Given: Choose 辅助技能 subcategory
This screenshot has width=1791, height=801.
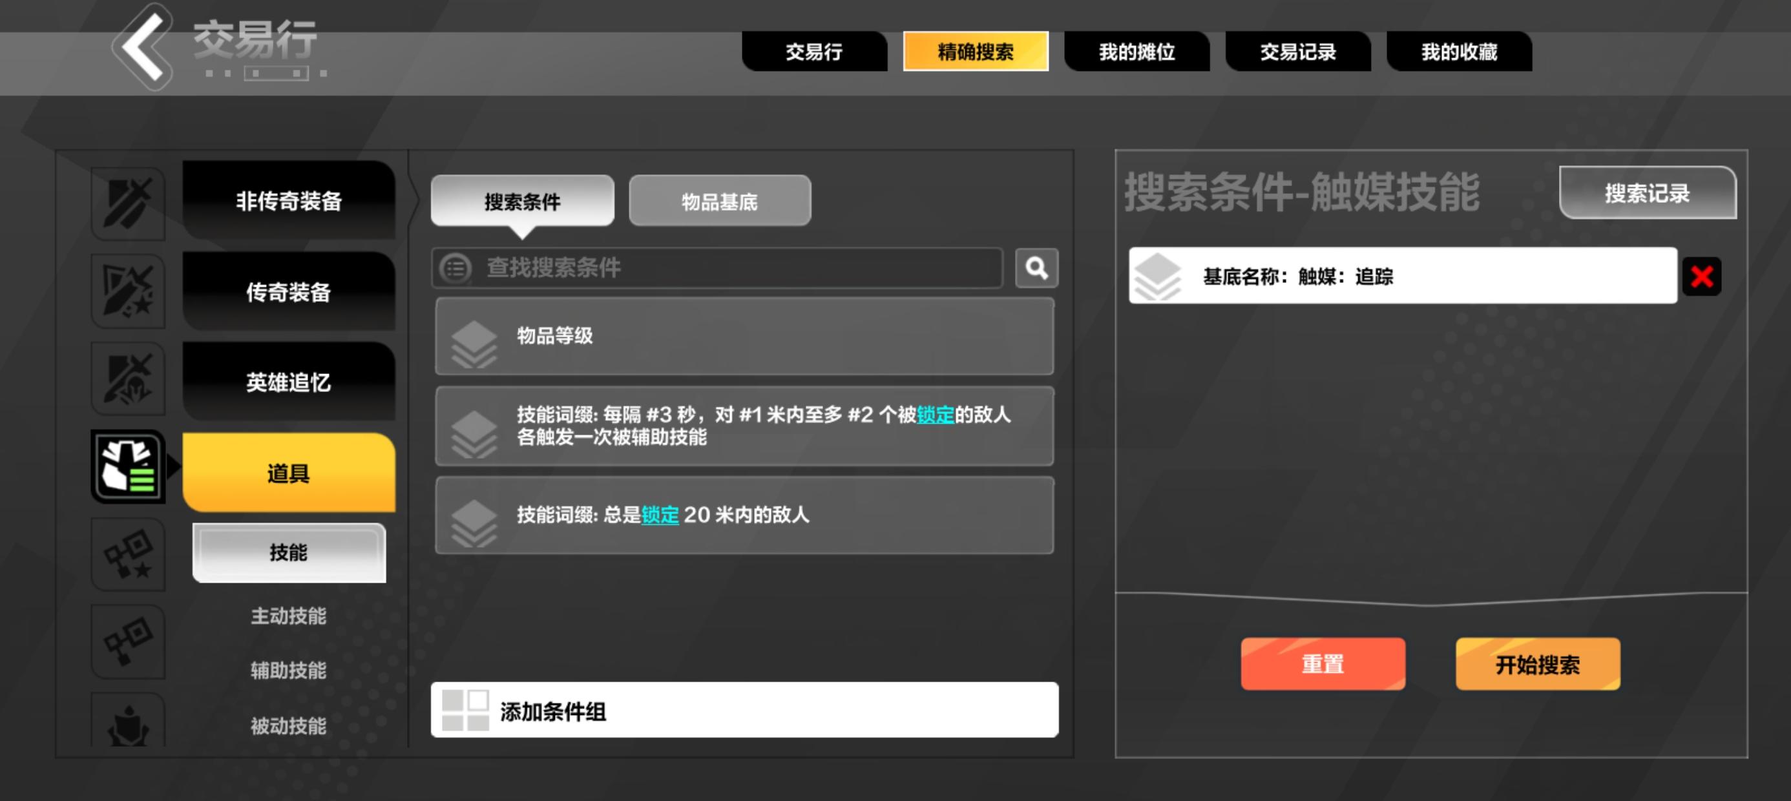Looking at the screenshot, I should [289, 671].
